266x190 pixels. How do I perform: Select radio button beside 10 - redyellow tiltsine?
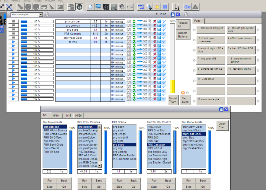258,71
